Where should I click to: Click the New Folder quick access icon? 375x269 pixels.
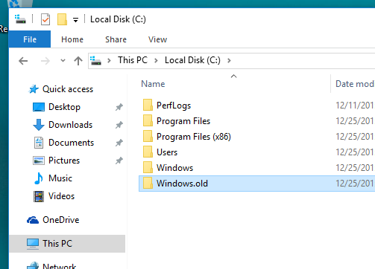[62, 19]
